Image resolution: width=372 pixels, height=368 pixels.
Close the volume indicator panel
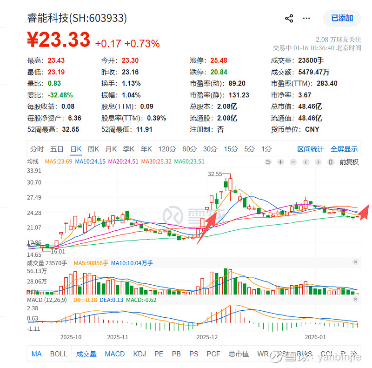point(355,262)
